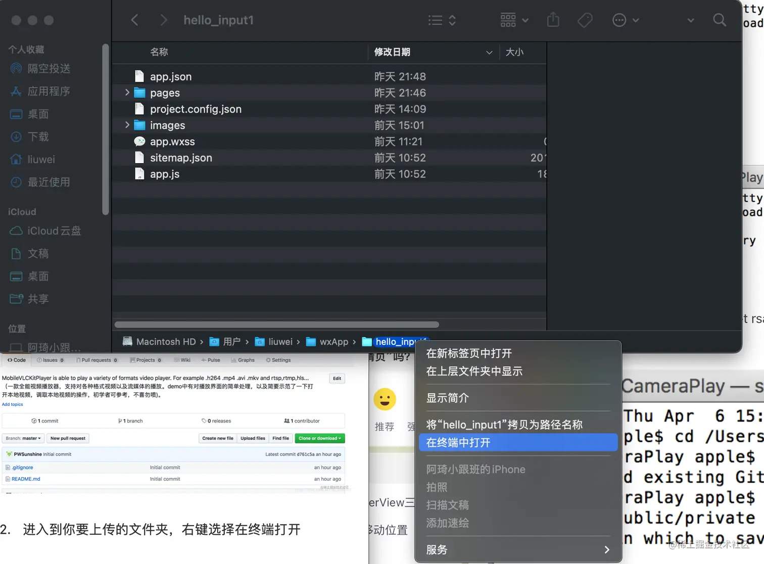Open Applications (应用程序) in sidebar
Viewport: 764px width, 564px height.
point(40,91)
